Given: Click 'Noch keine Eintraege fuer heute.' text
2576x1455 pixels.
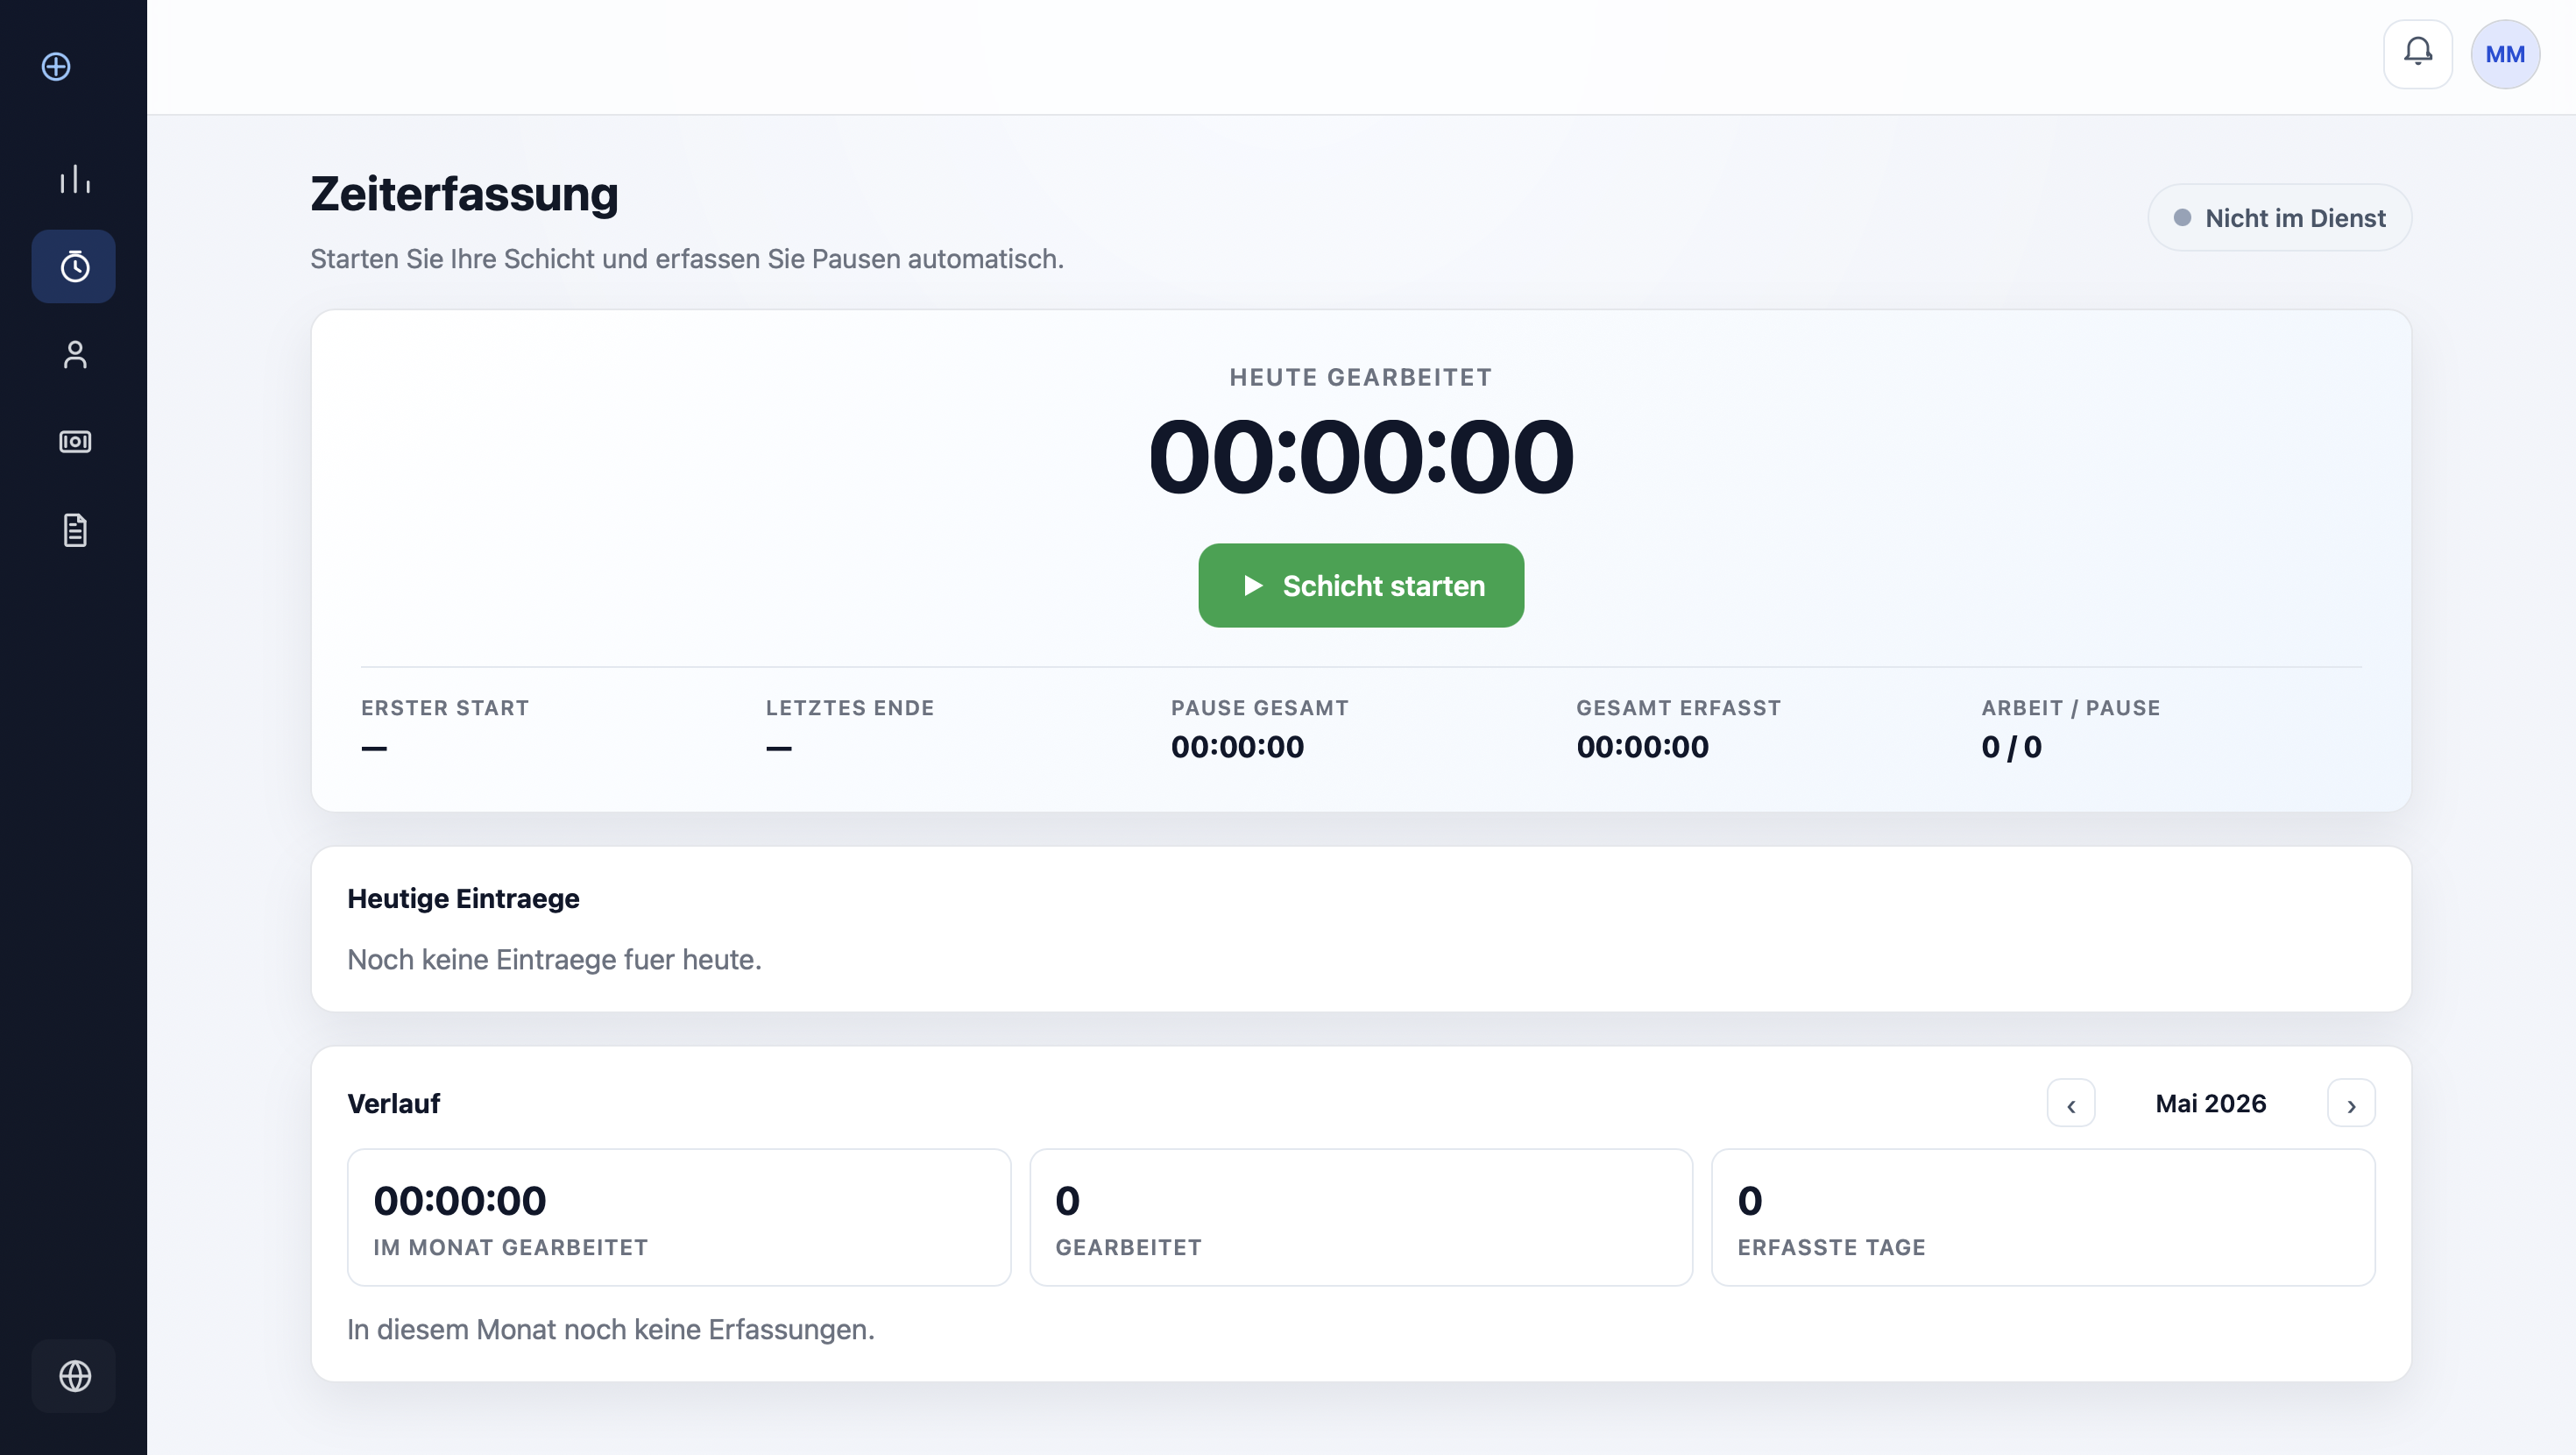Looking at the screenshot, I should 554,960.
